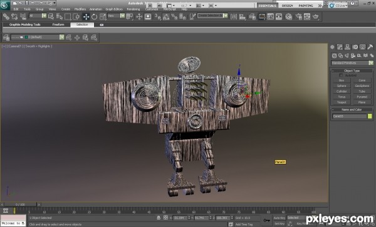376x227 pixels.
Task: Select the Cameras create category icon
Action: pyautogui.click(x=353, y=56)
